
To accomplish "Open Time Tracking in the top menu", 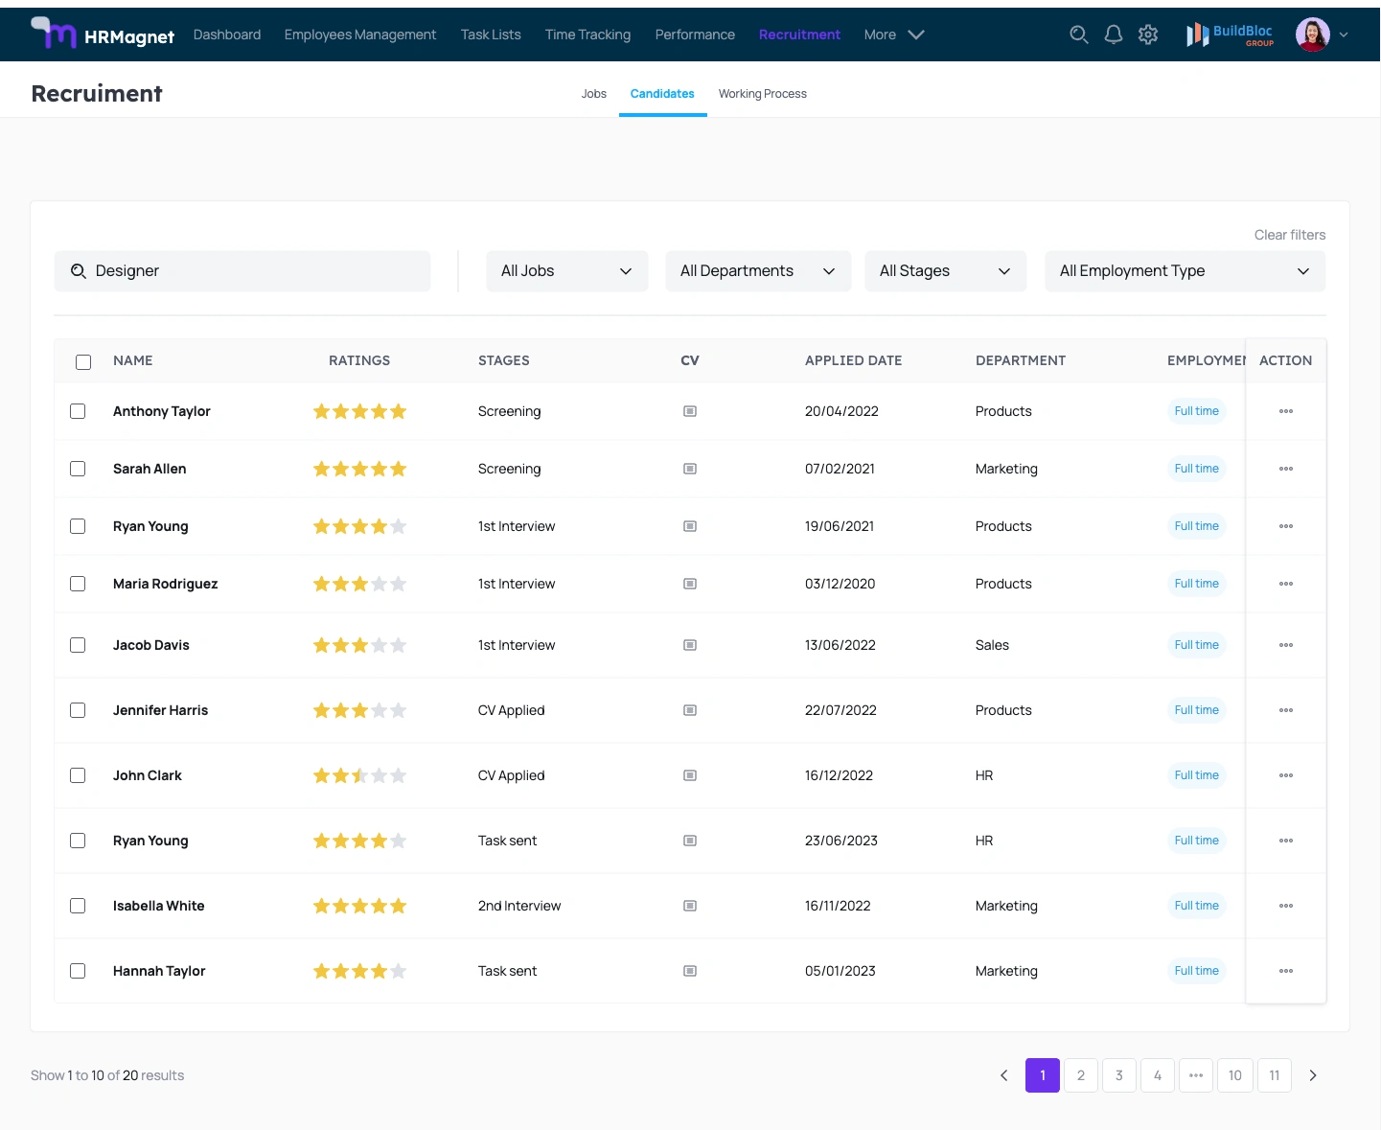I will [587, 35].
